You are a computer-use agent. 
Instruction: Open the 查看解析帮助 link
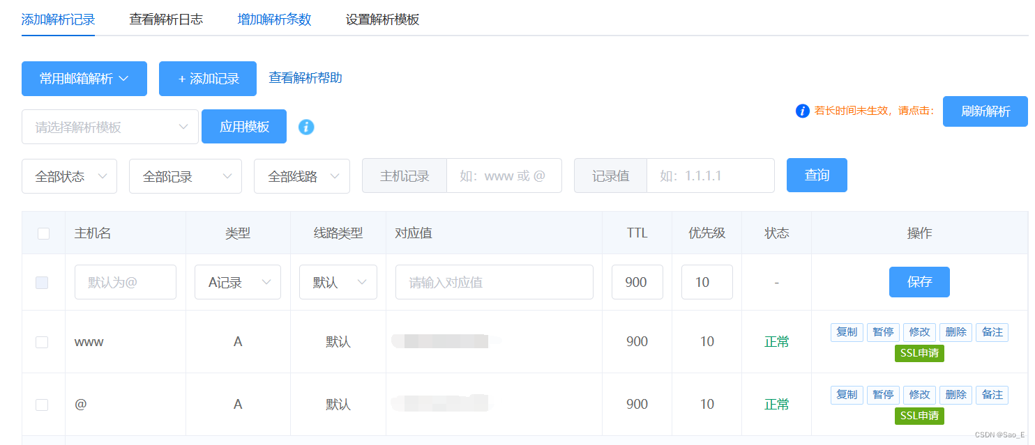305,79
